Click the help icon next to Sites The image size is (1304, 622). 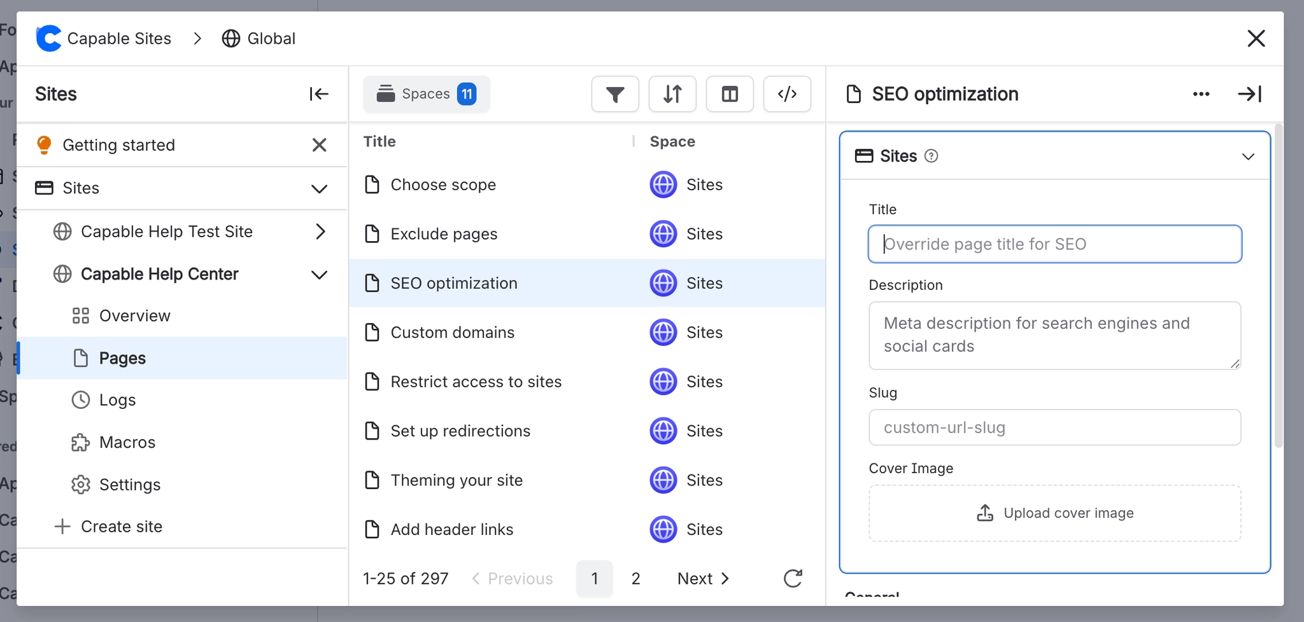click(x=931, y=156)
